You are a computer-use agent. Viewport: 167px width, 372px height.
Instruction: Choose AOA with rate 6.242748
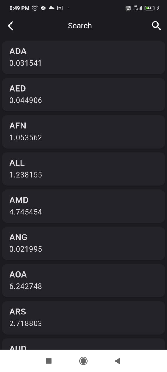pos(83,280)
